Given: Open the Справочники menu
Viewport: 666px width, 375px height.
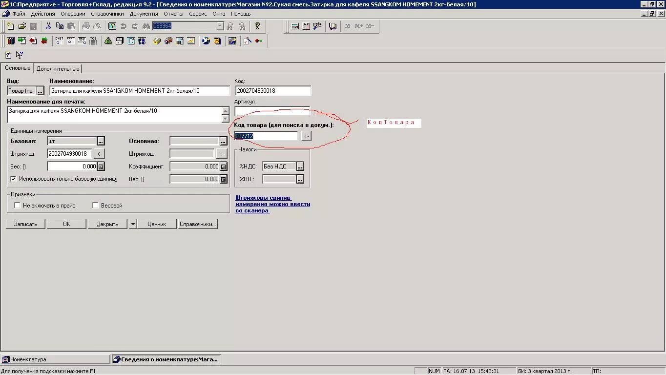Looking at the screenshot, I should 107,14.
